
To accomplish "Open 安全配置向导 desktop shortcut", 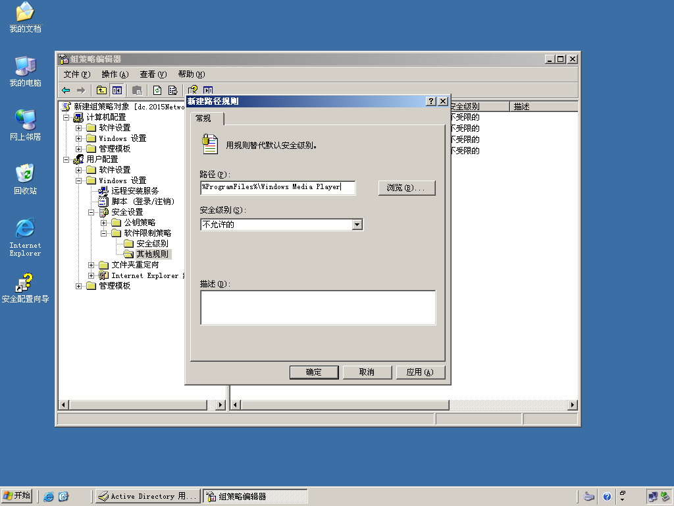I will (x=25, y=288).
